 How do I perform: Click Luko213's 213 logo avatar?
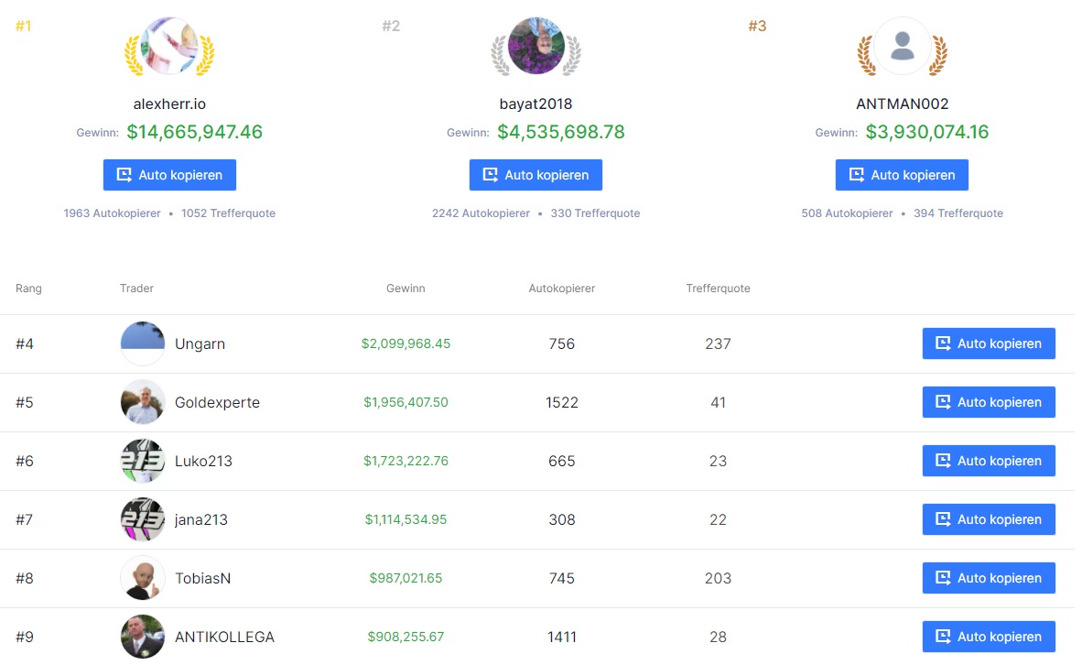tap(143, 461)
